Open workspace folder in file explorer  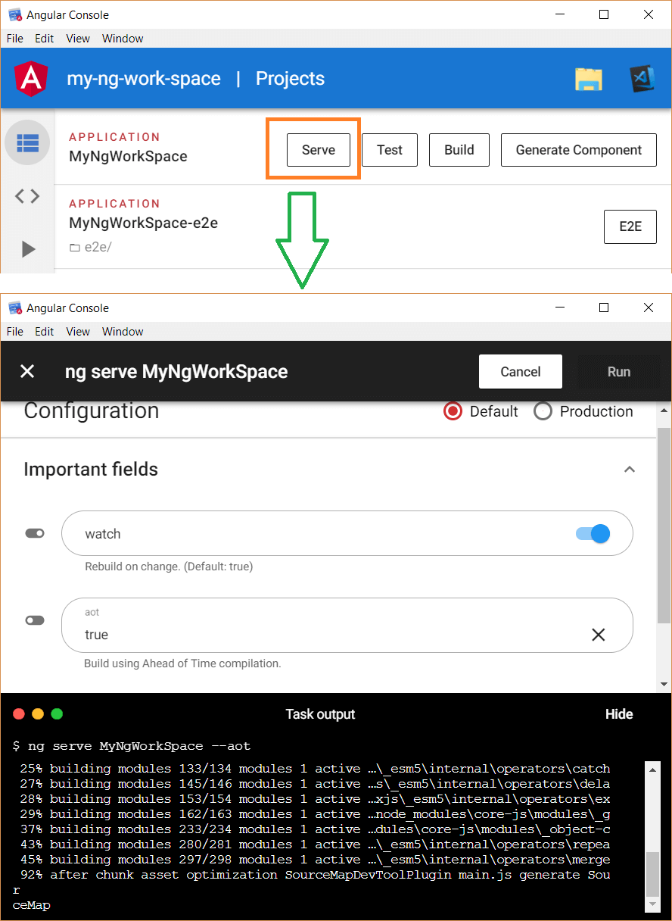click(589, 80)
